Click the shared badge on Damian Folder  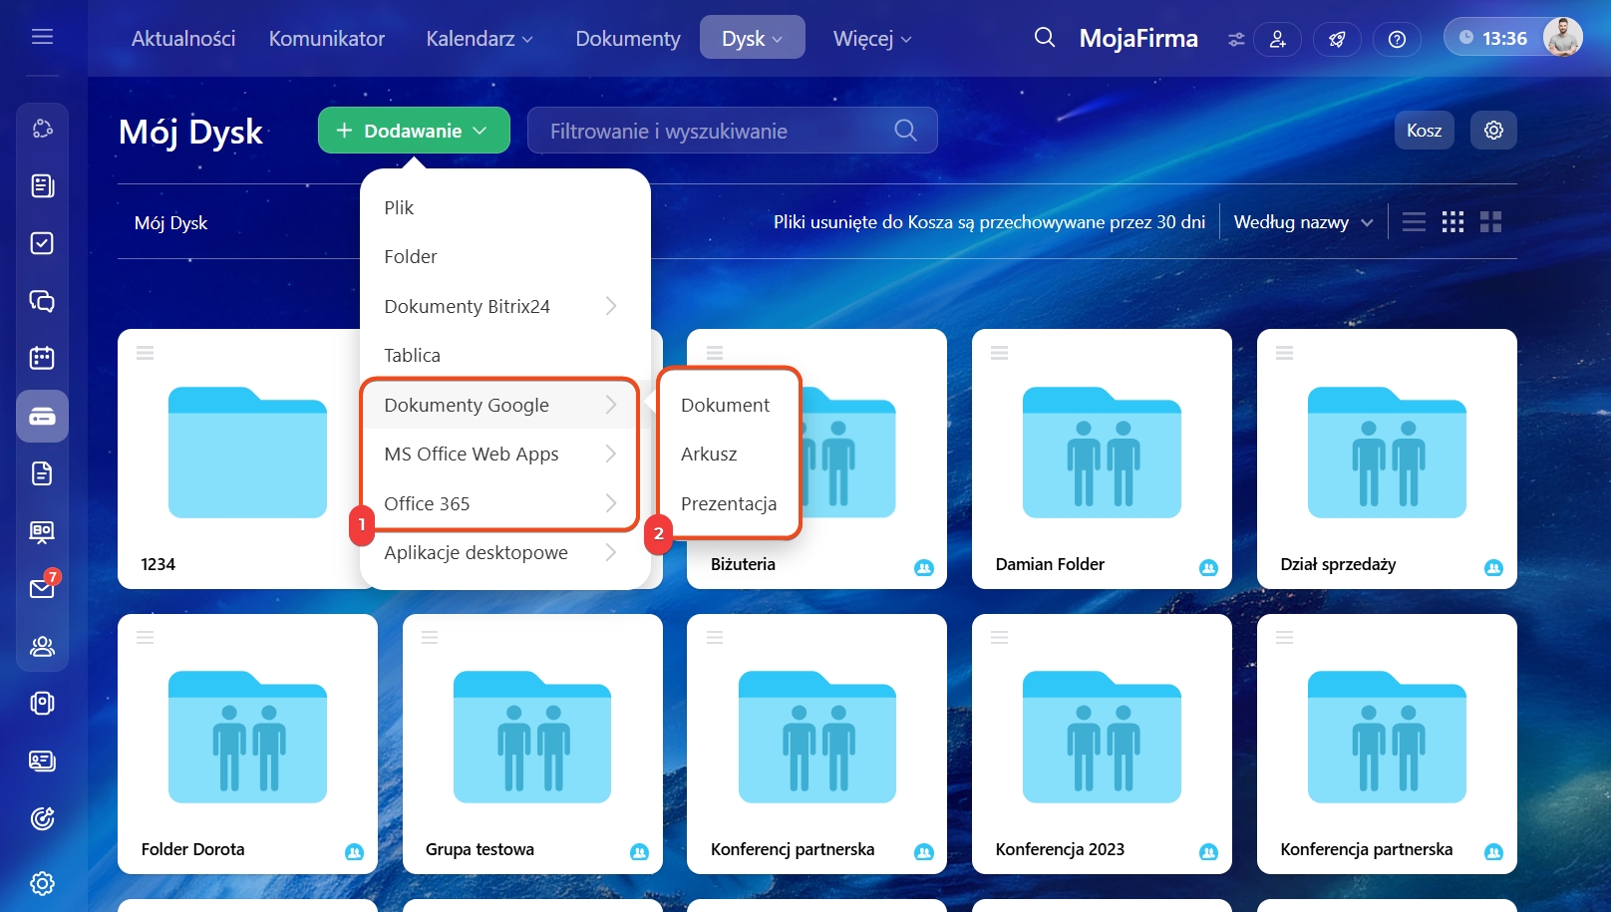[x=1208, y=567]
